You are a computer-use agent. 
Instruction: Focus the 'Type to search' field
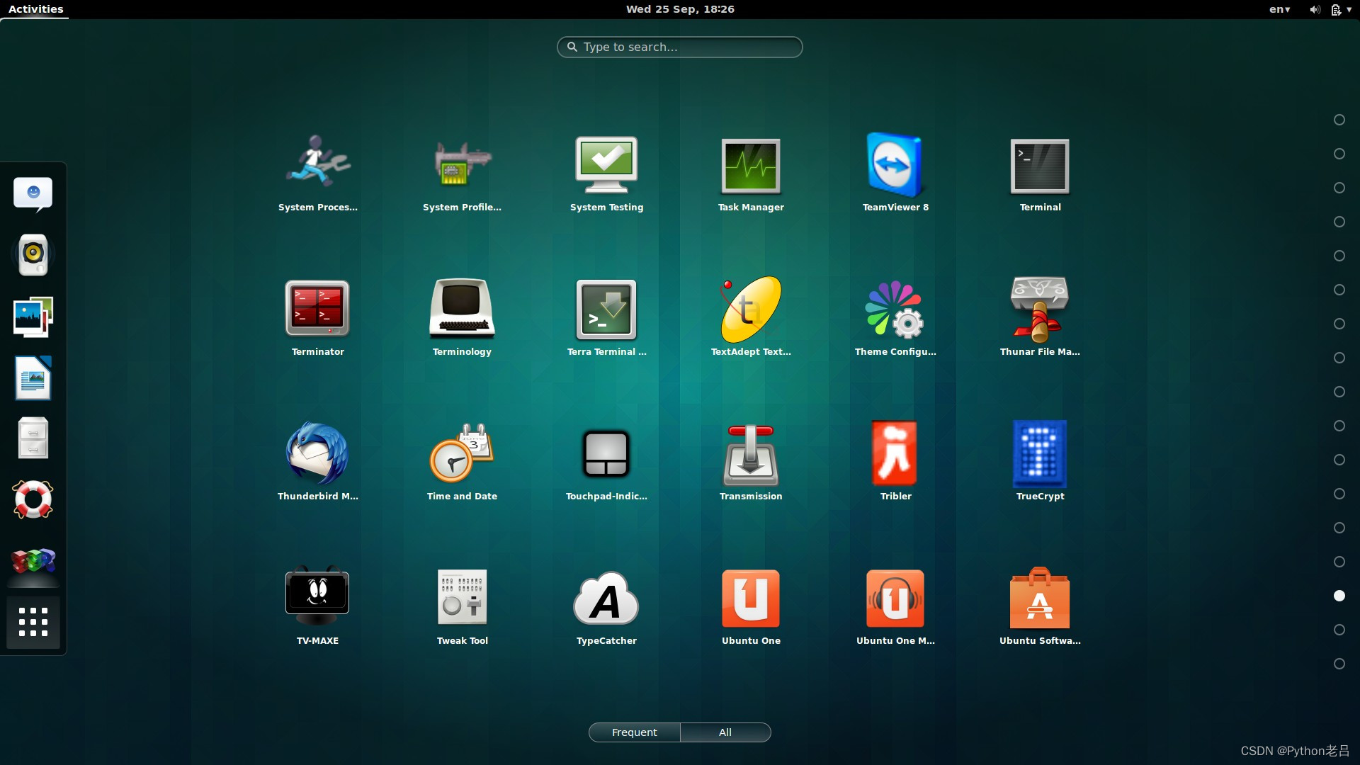point(680,47)
